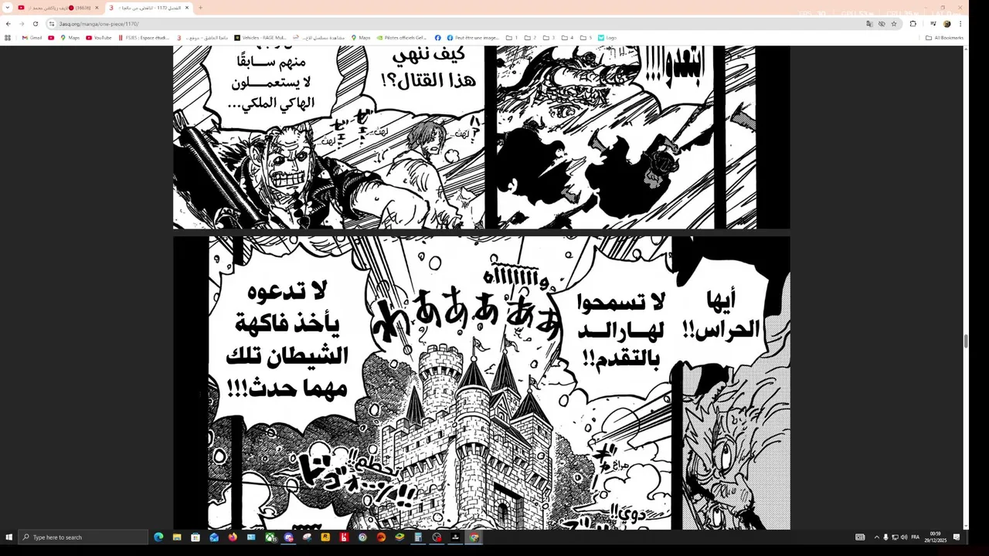The image size is (989, 556).
Task: Click the upper manga page image
Action: [x=481, y=137]
